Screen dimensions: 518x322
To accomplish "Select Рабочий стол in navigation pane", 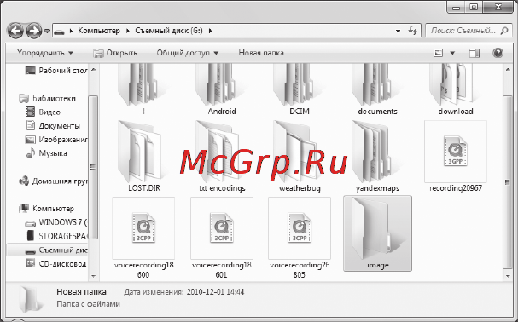I will (56, 70).
